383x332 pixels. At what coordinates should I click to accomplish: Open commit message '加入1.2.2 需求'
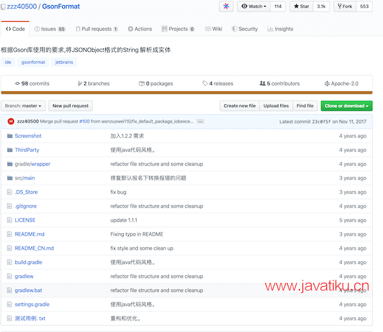(127, 136)
